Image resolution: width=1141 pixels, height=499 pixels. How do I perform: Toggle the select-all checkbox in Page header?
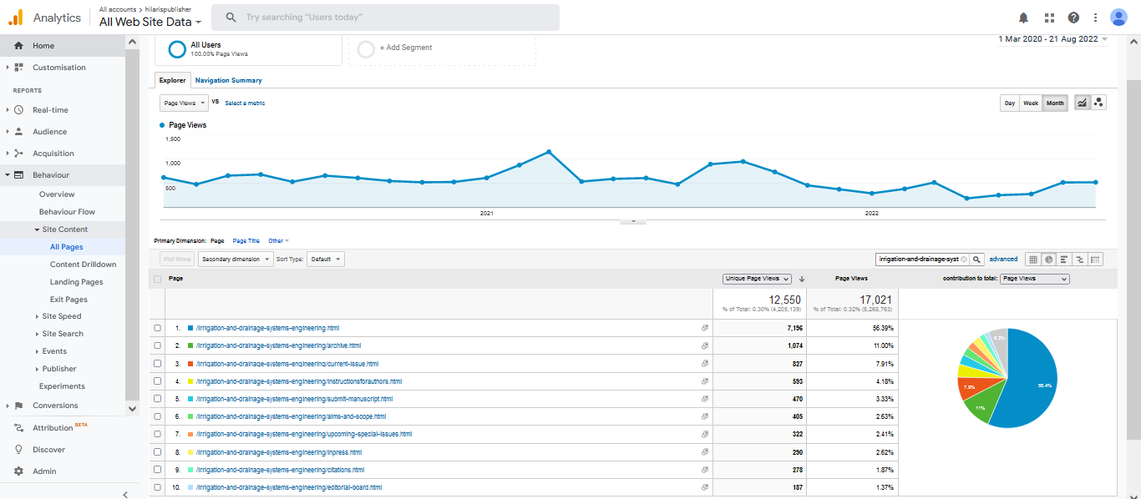tap(158, 279)
